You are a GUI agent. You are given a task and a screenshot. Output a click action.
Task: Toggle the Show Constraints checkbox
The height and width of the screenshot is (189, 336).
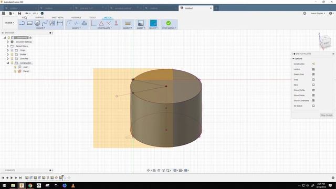pyautogui.click(x=313, y=100)
